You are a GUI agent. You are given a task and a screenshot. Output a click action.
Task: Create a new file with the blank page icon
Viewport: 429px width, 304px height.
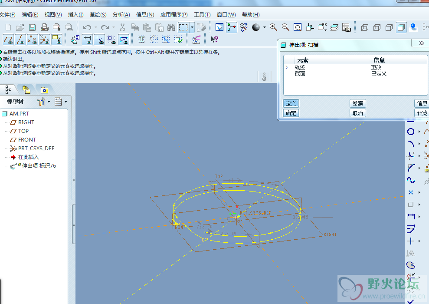(8, 27)
